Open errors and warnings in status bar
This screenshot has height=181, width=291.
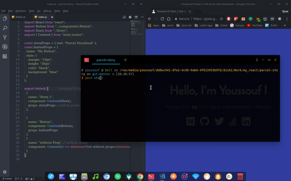[x=30, y=178]
